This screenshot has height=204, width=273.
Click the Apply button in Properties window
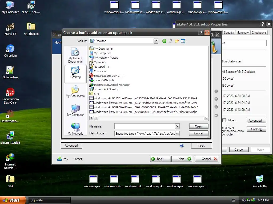260,149
